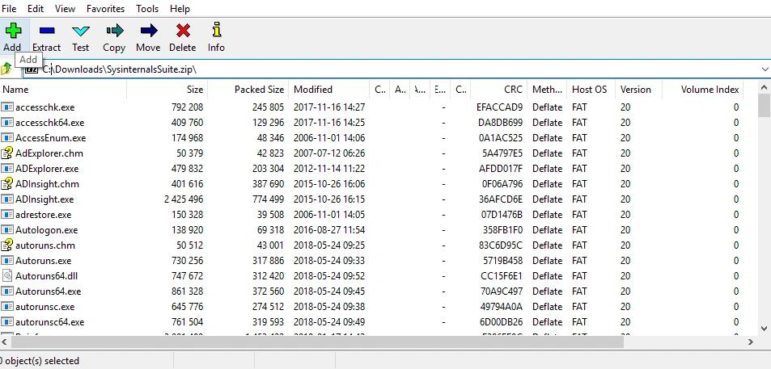
Task: Open the Favorites menu
Action: click(x=105, y=9)
